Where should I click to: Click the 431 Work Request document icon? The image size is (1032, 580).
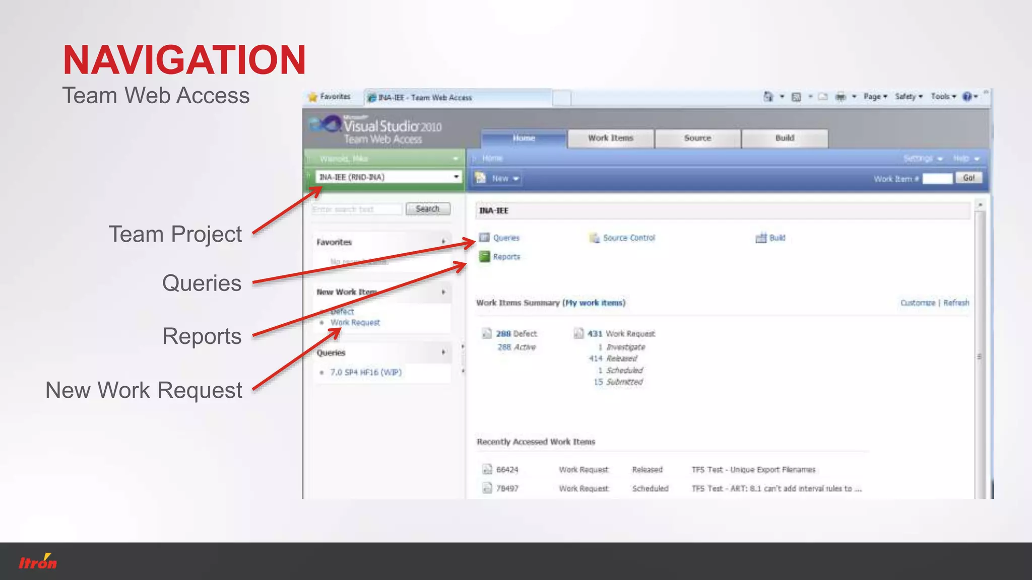(578, 333)
